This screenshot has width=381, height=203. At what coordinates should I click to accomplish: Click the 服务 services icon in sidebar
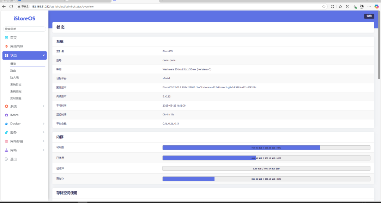[x=7, y=133]
